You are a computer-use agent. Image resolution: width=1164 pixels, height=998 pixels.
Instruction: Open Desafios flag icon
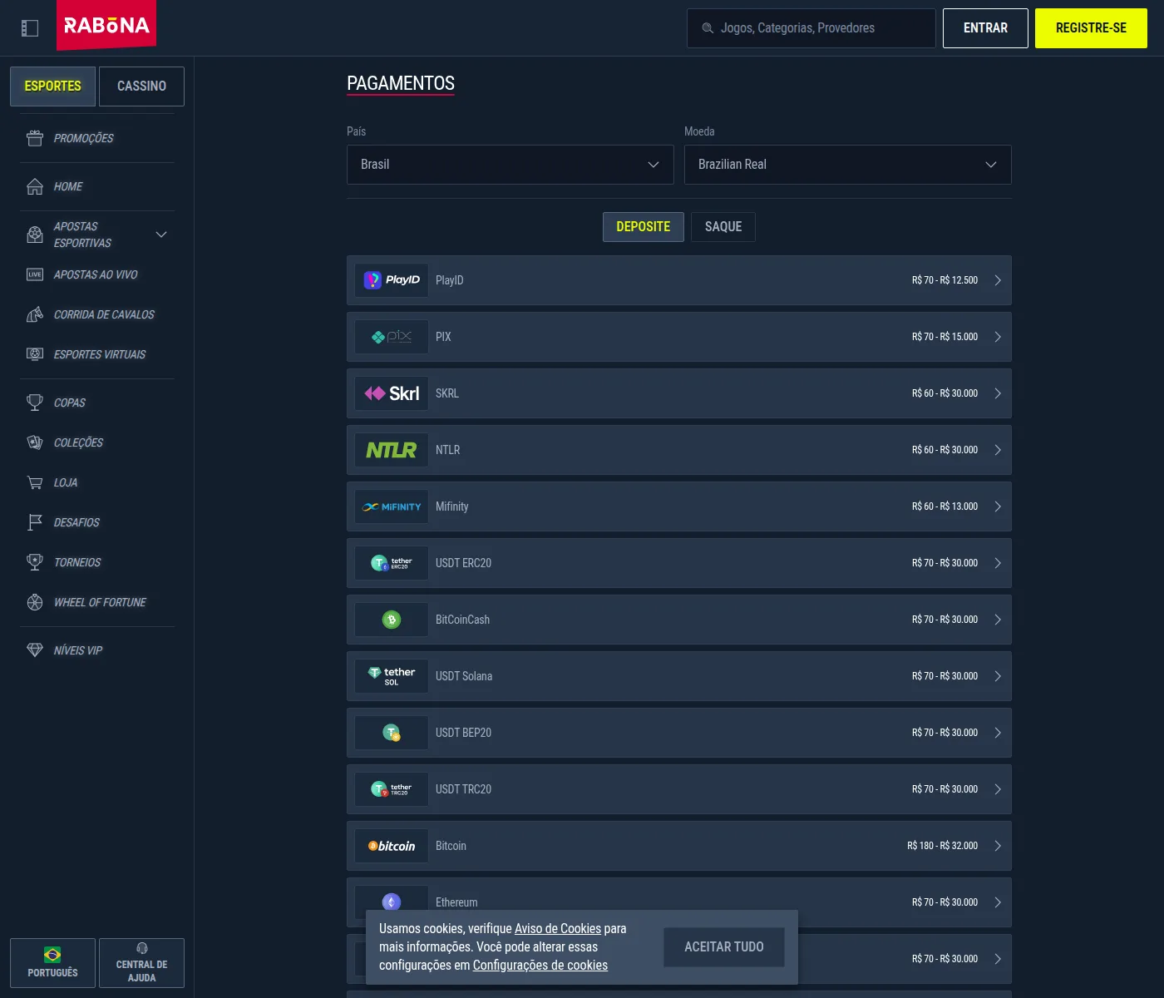click(x=35, y=522)
